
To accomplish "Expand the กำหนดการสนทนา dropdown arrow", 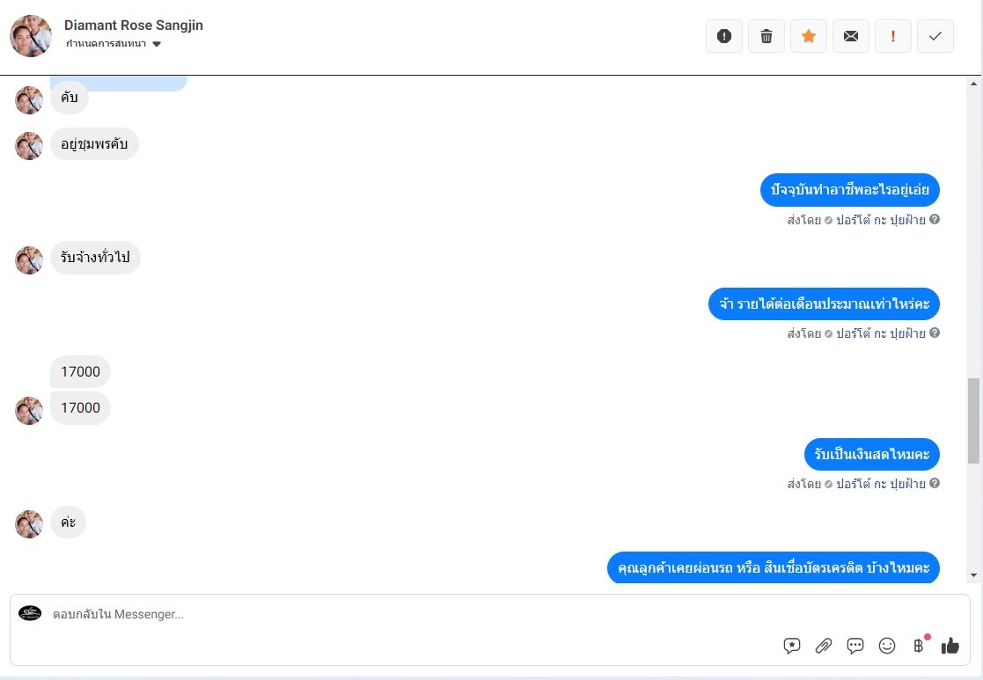I will [157, 44].
